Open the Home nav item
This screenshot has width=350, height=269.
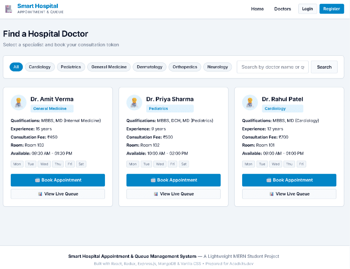pyautogui.click(x=257, y=9)
